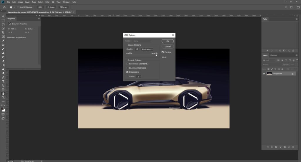Select the Move tool
Viewport: 301px width, 162px height.
tap(3, 16)
